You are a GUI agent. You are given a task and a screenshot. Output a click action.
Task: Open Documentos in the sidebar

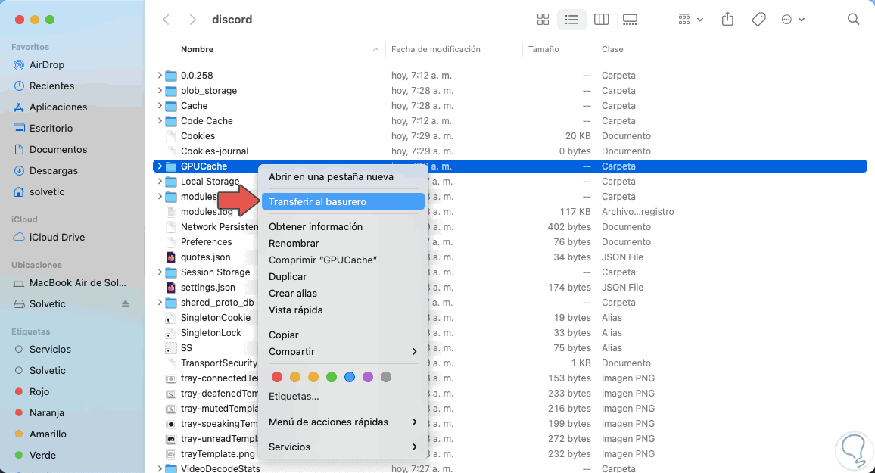click(x=58, y=150)
